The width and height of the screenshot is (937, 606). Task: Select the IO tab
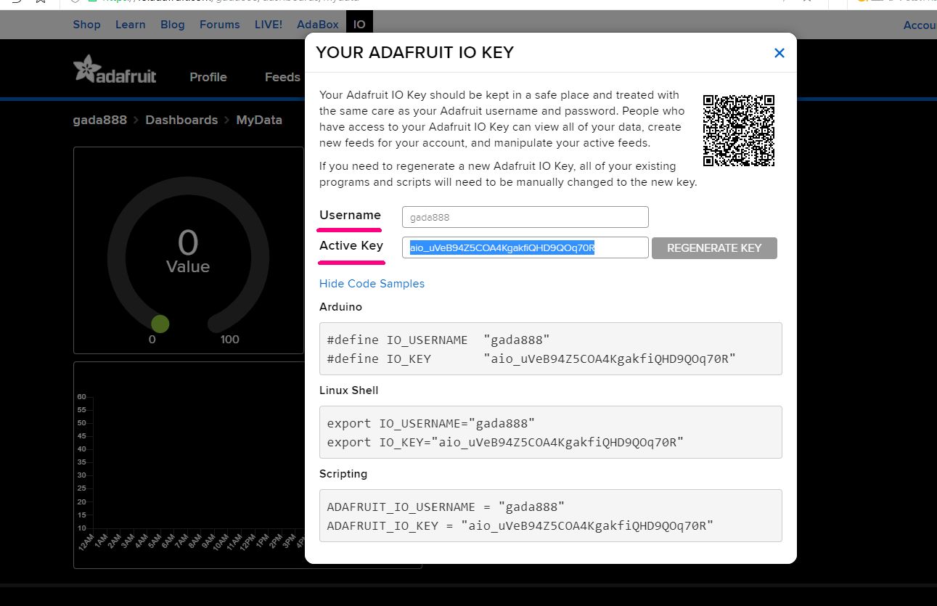coord(359,25)
